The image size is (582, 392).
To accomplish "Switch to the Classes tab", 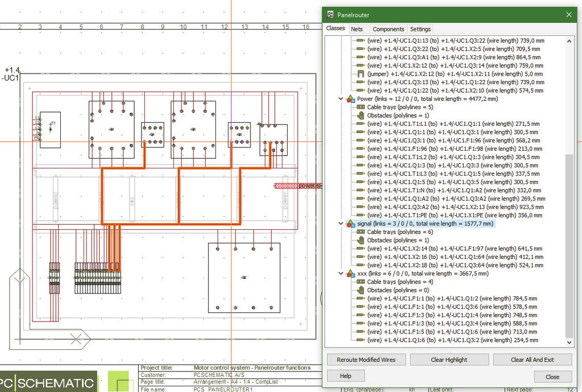I will tap(335, 28).
